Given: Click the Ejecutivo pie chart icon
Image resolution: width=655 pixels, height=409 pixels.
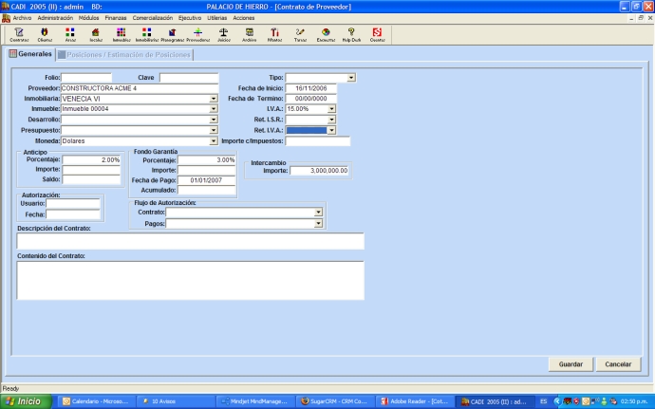Looking at the screenshot, I should [x=326, y=34].
